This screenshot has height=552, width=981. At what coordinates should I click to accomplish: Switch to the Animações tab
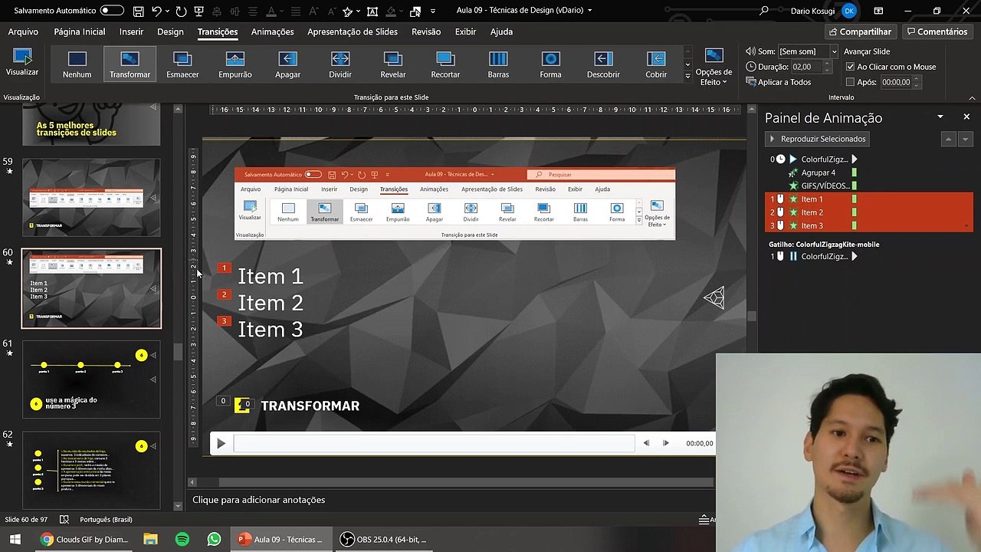point(272,31)
